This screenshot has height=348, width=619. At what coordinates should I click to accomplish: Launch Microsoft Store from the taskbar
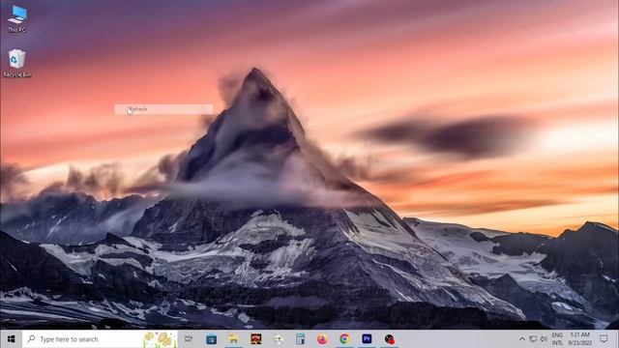tap(211, 339)
